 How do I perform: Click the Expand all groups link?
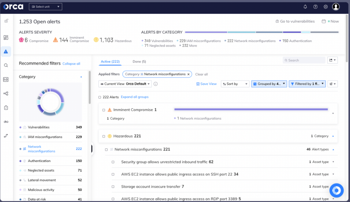click(x=135, y=97)
